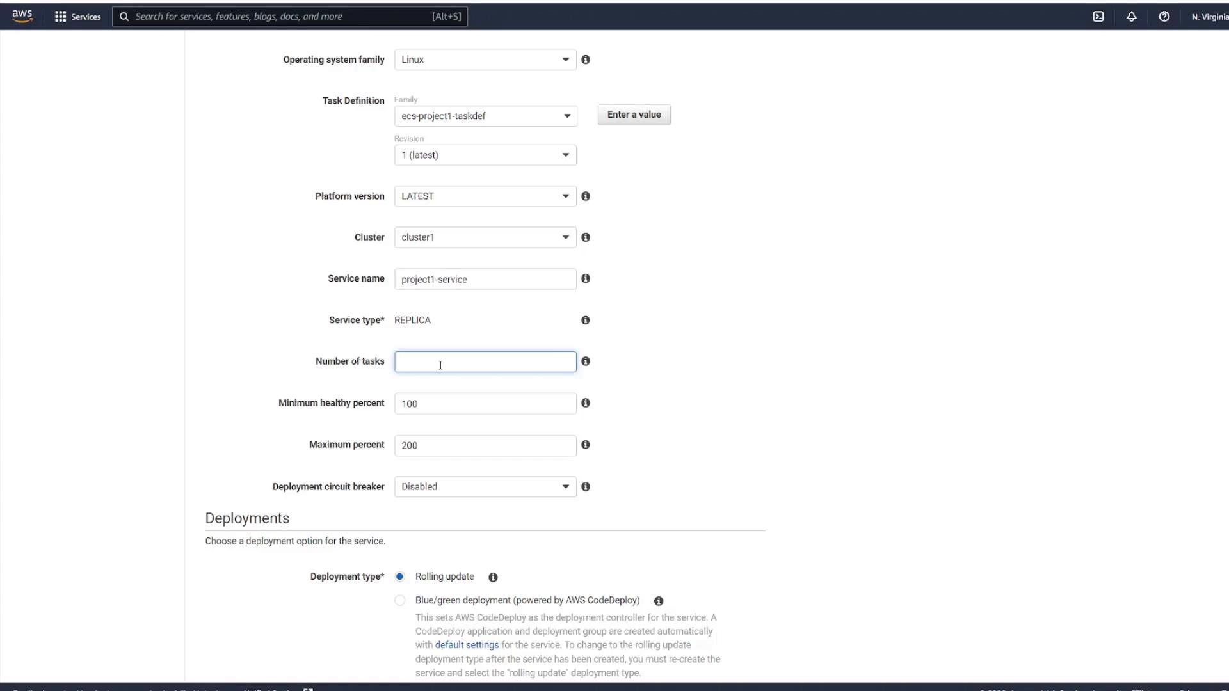The image size is (1229, 691).
Task: Open Revision dropdown showing 1 (latest)
Action: (x=485, y=155)
